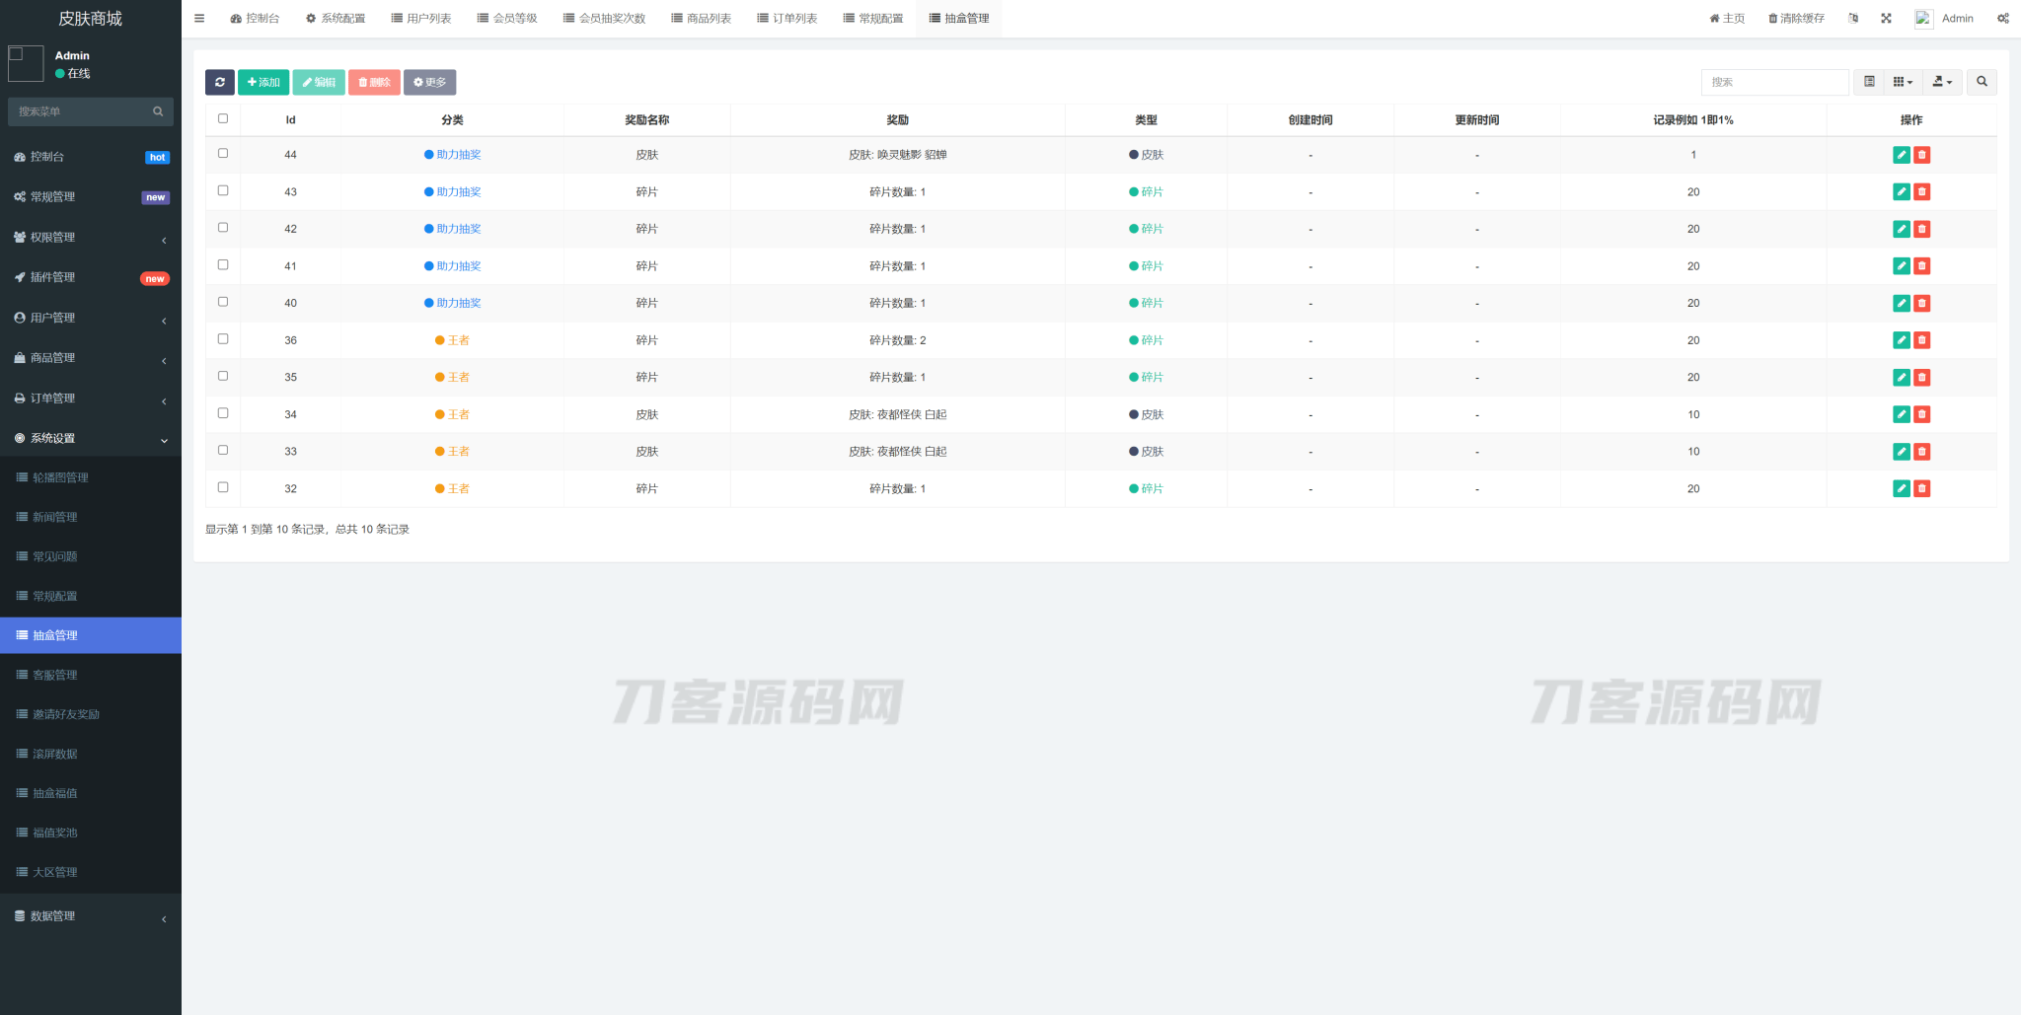Open 福值奖池 in the sidebar
The width and height of the screenshot is (2021, 1015).
(55, 833)
